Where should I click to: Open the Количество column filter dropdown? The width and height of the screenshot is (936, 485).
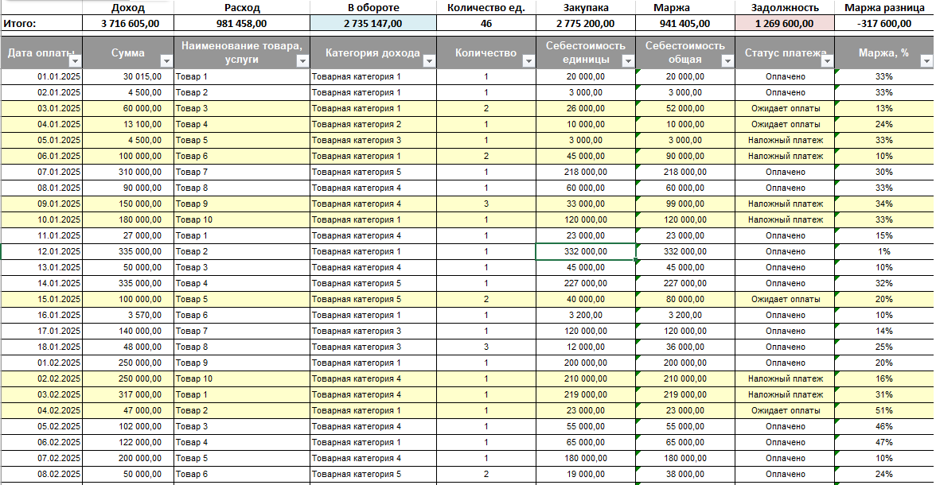click(528, 61)
